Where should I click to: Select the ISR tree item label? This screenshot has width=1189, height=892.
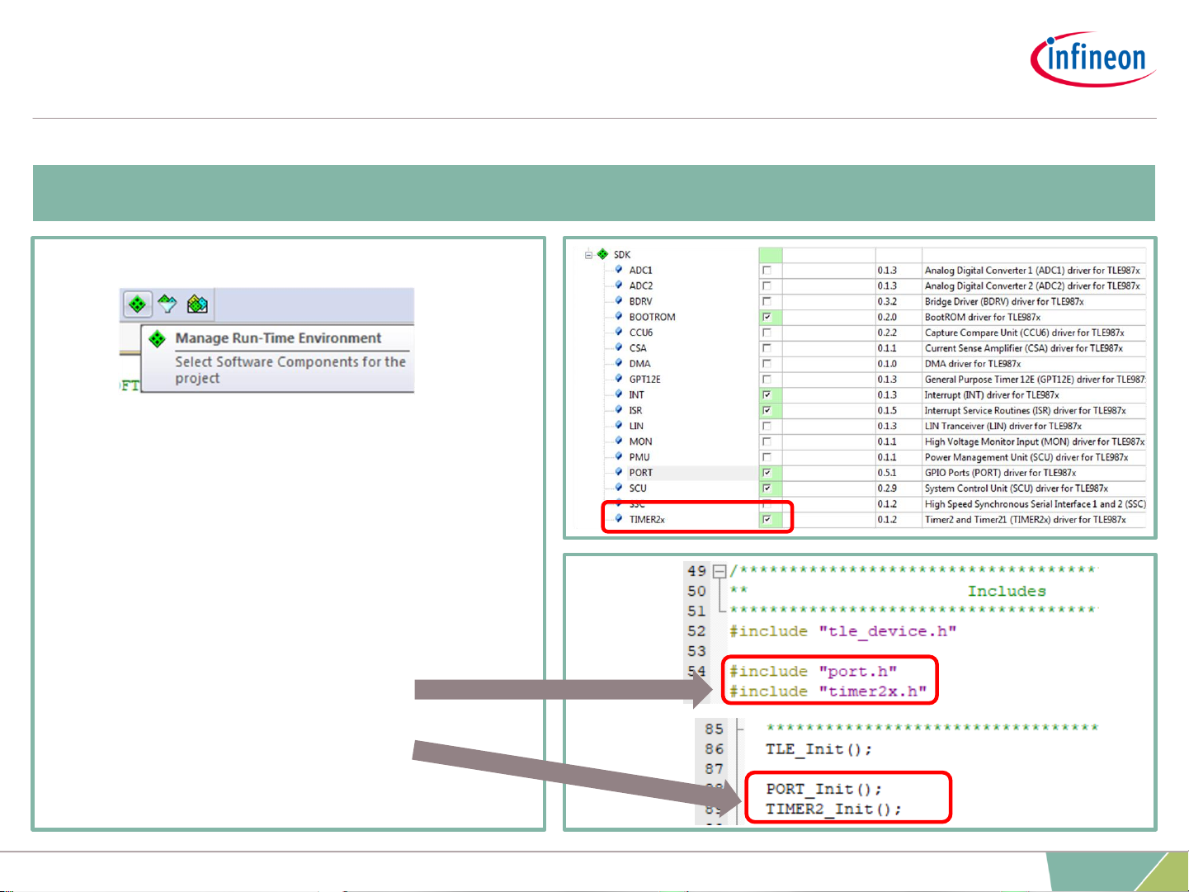tap(635, 411)
